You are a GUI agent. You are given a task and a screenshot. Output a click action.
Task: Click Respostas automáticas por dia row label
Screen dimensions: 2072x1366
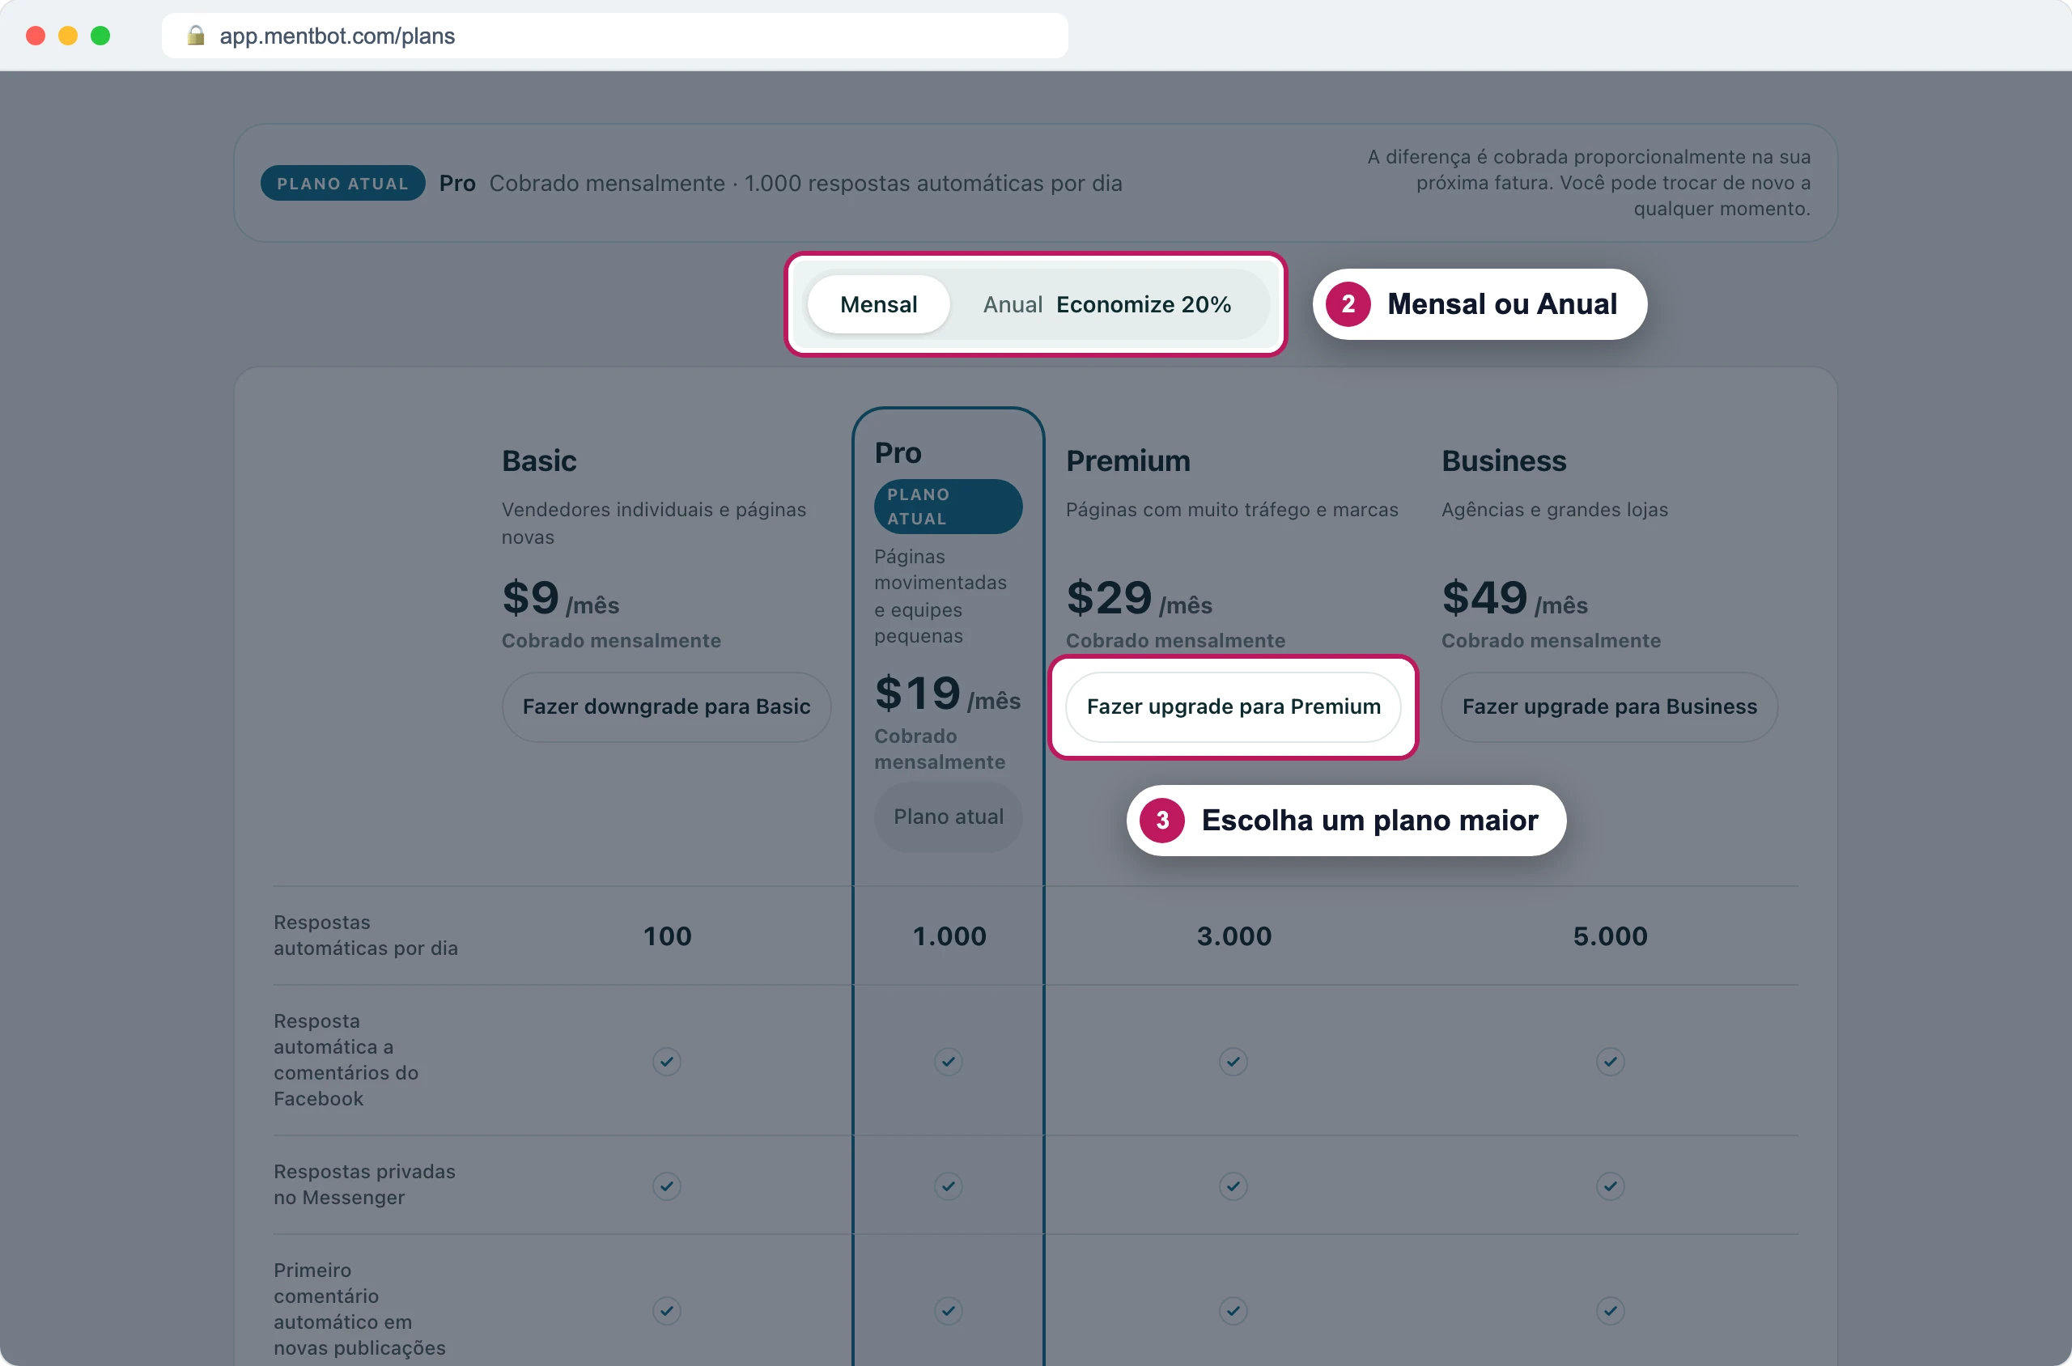point(365,935)
